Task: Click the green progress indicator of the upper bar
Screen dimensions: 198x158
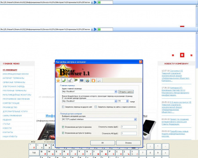Action: 105,2
